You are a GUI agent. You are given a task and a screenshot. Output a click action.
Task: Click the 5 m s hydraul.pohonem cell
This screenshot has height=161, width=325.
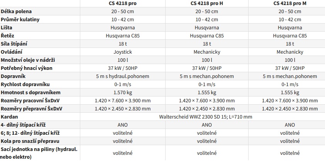pyautogui.click(x=122, y=76)
